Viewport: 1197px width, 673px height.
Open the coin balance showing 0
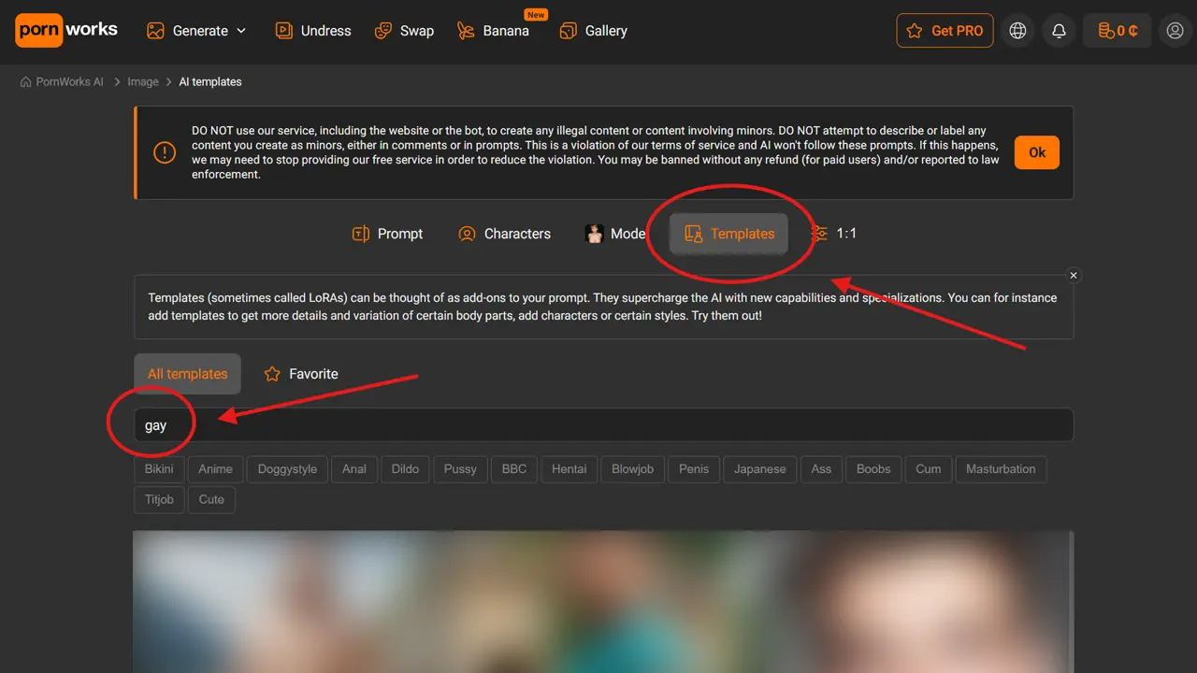[1117, 31]
